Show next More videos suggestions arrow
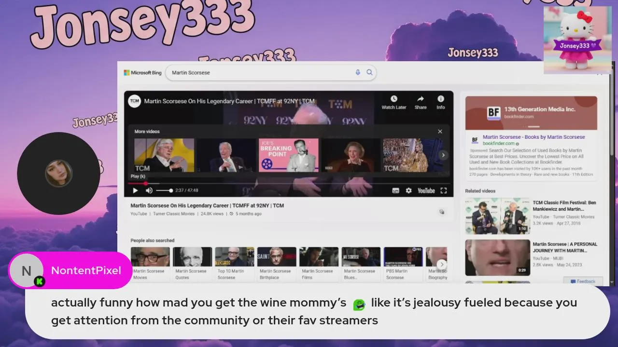This screenshot has width=618, height=347. click(443, 155)
